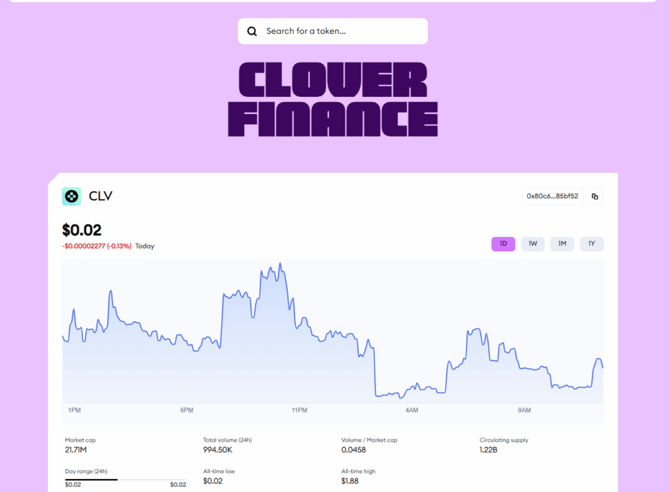This screenshot has height=492, width=670.
Task: Switch chart to 1M range
Action: tap(562, 244)
